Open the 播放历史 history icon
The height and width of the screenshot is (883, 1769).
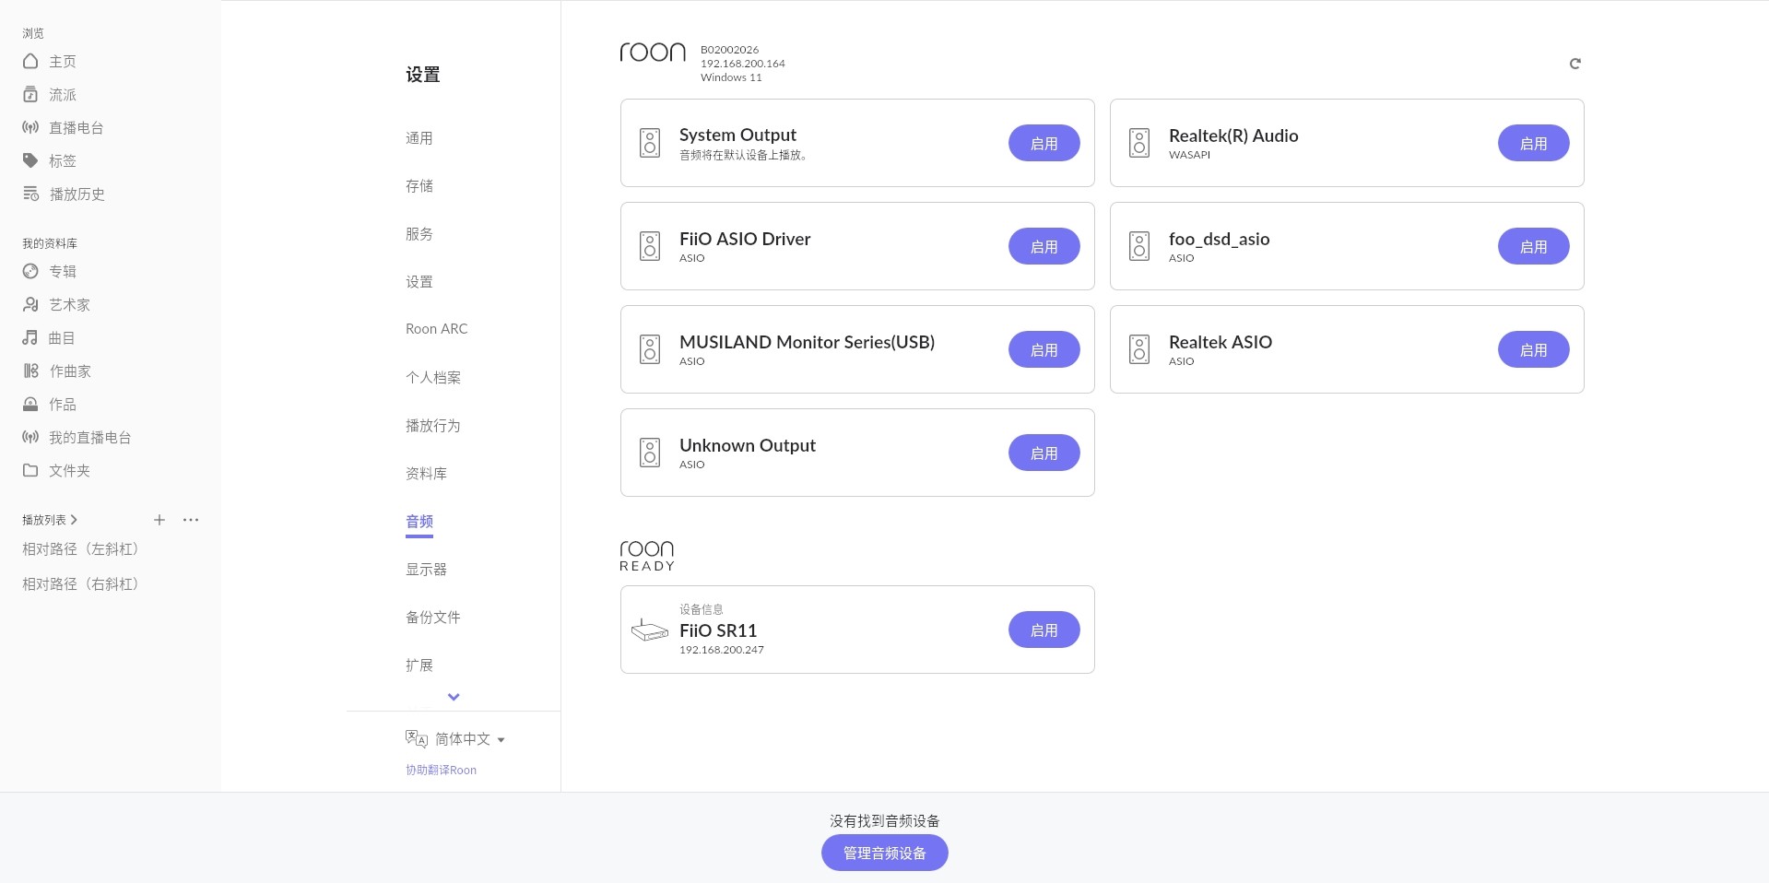pyautogui.click(x=30, y=194)
